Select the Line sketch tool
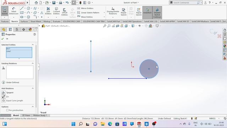 pyautogui.click(x=22, y=9)
